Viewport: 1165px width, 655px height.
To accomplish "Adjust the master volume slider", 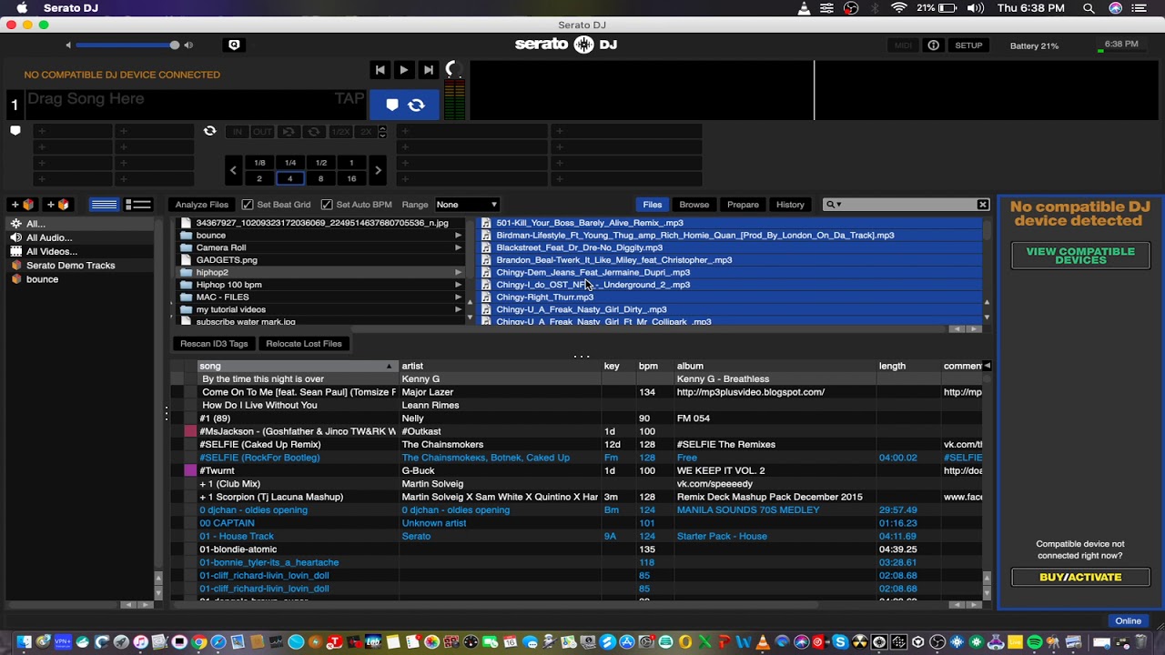I will [x=127, y=45].
